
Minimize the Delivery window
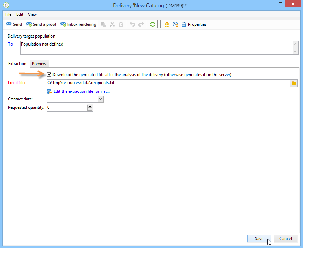tap(271, 5)
